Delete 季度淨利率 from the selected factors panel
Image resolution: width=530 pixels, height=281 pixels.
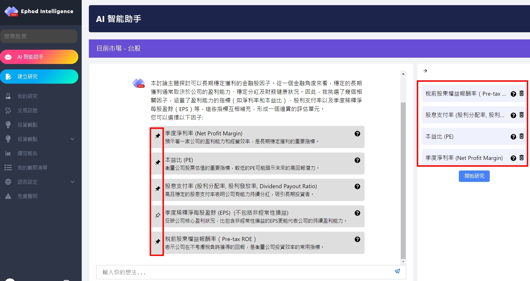tap(521, 158)
